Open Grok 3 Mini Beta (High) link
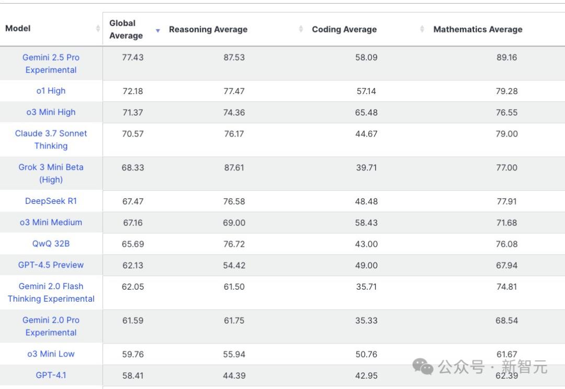 (x=51, y=173)
